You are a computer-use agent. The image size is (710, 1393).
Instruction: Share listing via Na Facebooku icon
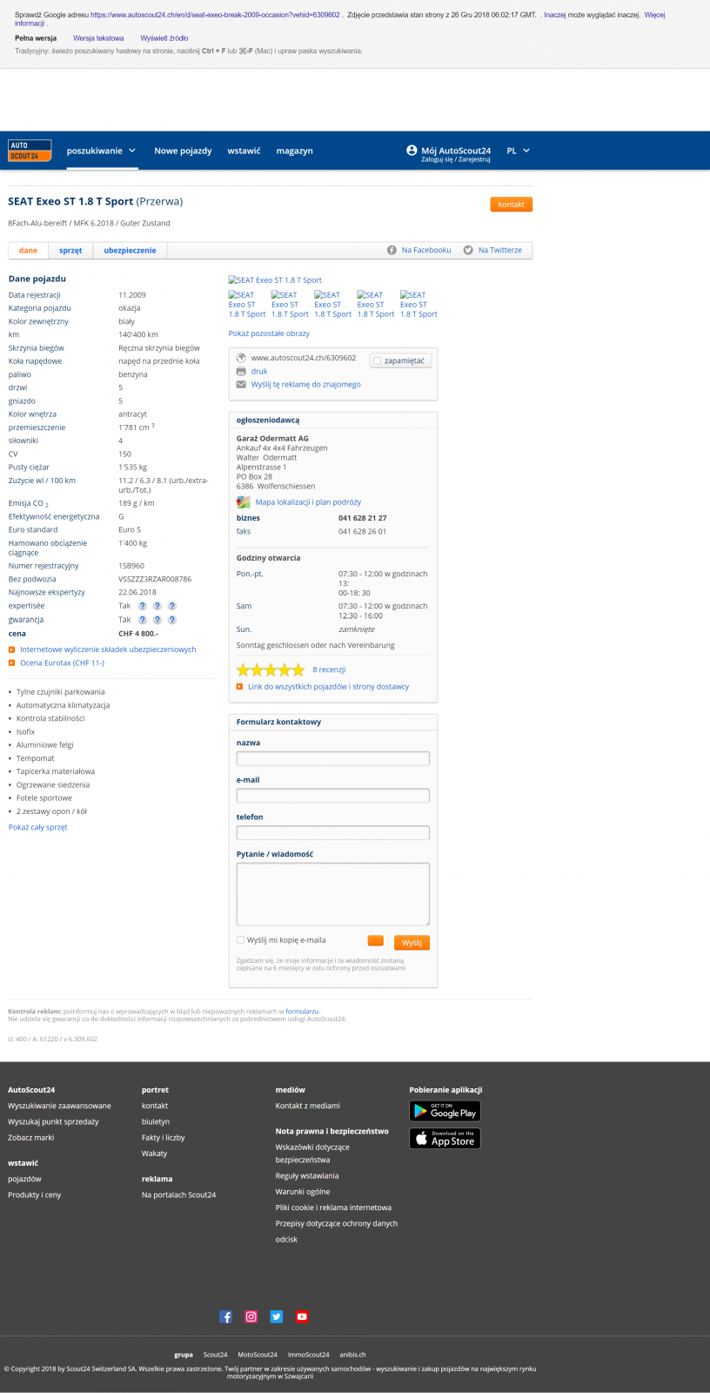point(392,250)
